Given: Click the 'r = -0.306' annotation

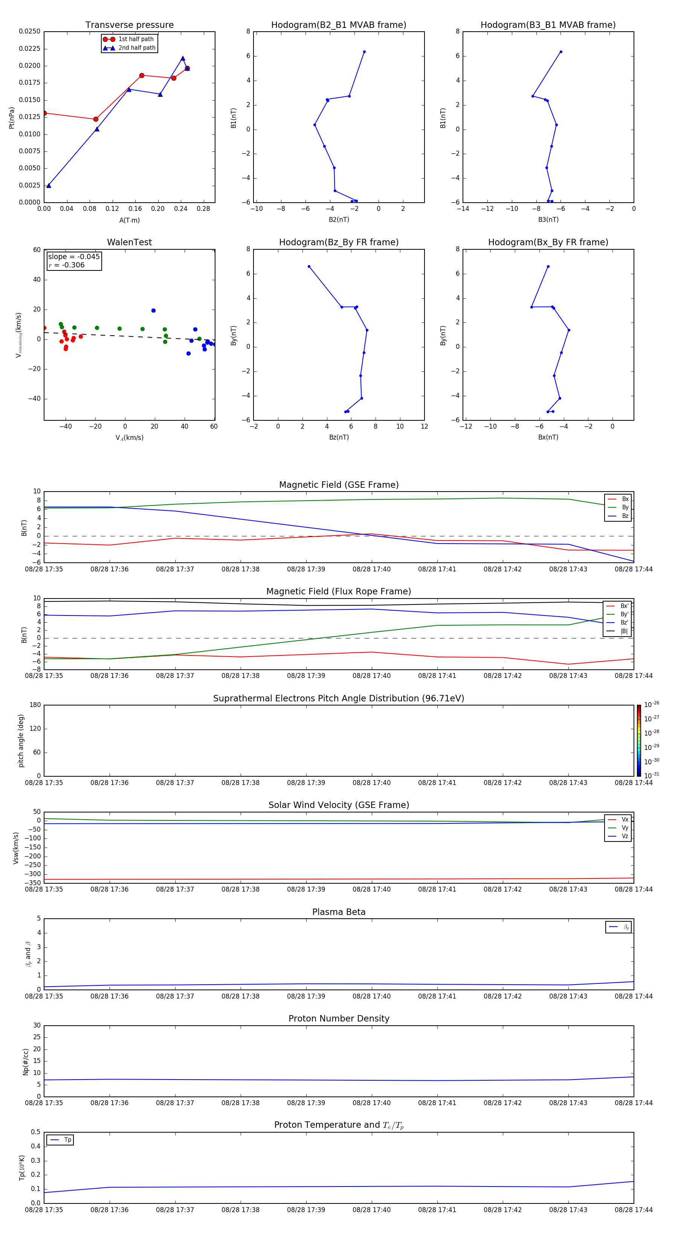Looking at the screenshot, I should 67,265.
